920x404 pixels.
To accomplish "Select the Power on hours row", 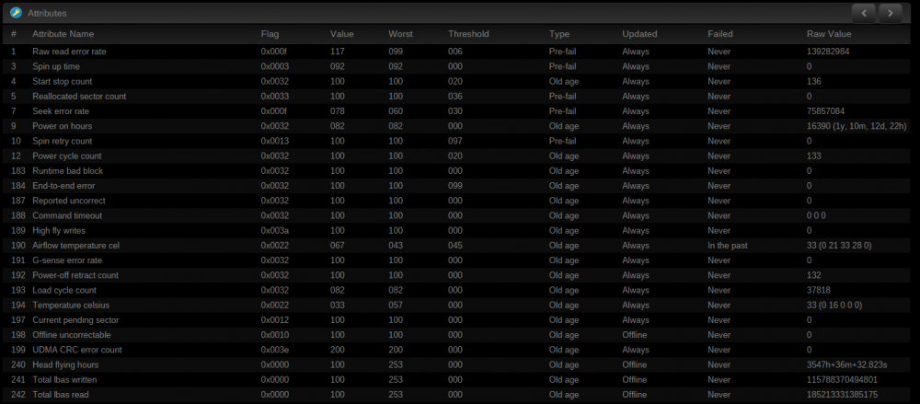I will (x=456, y=126).
